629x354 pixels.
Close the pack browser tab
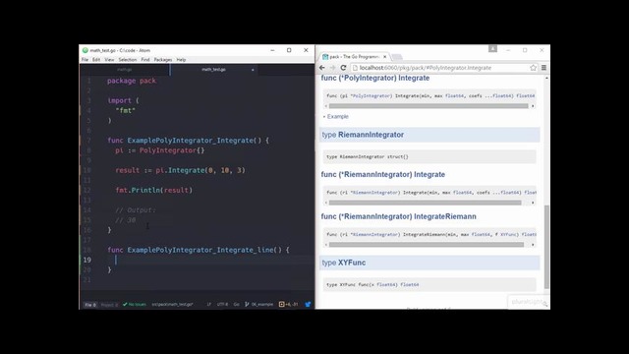[x=384, y=57]
